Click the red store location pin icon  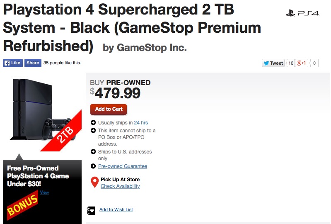coord(94,182)
